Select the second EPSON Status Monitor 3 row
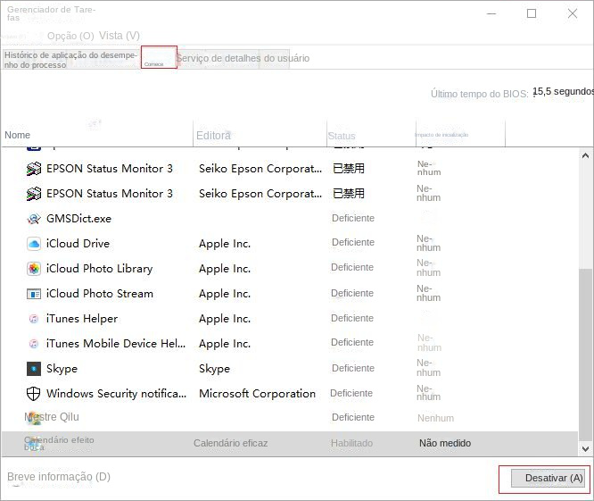 (x=290, y=194)
